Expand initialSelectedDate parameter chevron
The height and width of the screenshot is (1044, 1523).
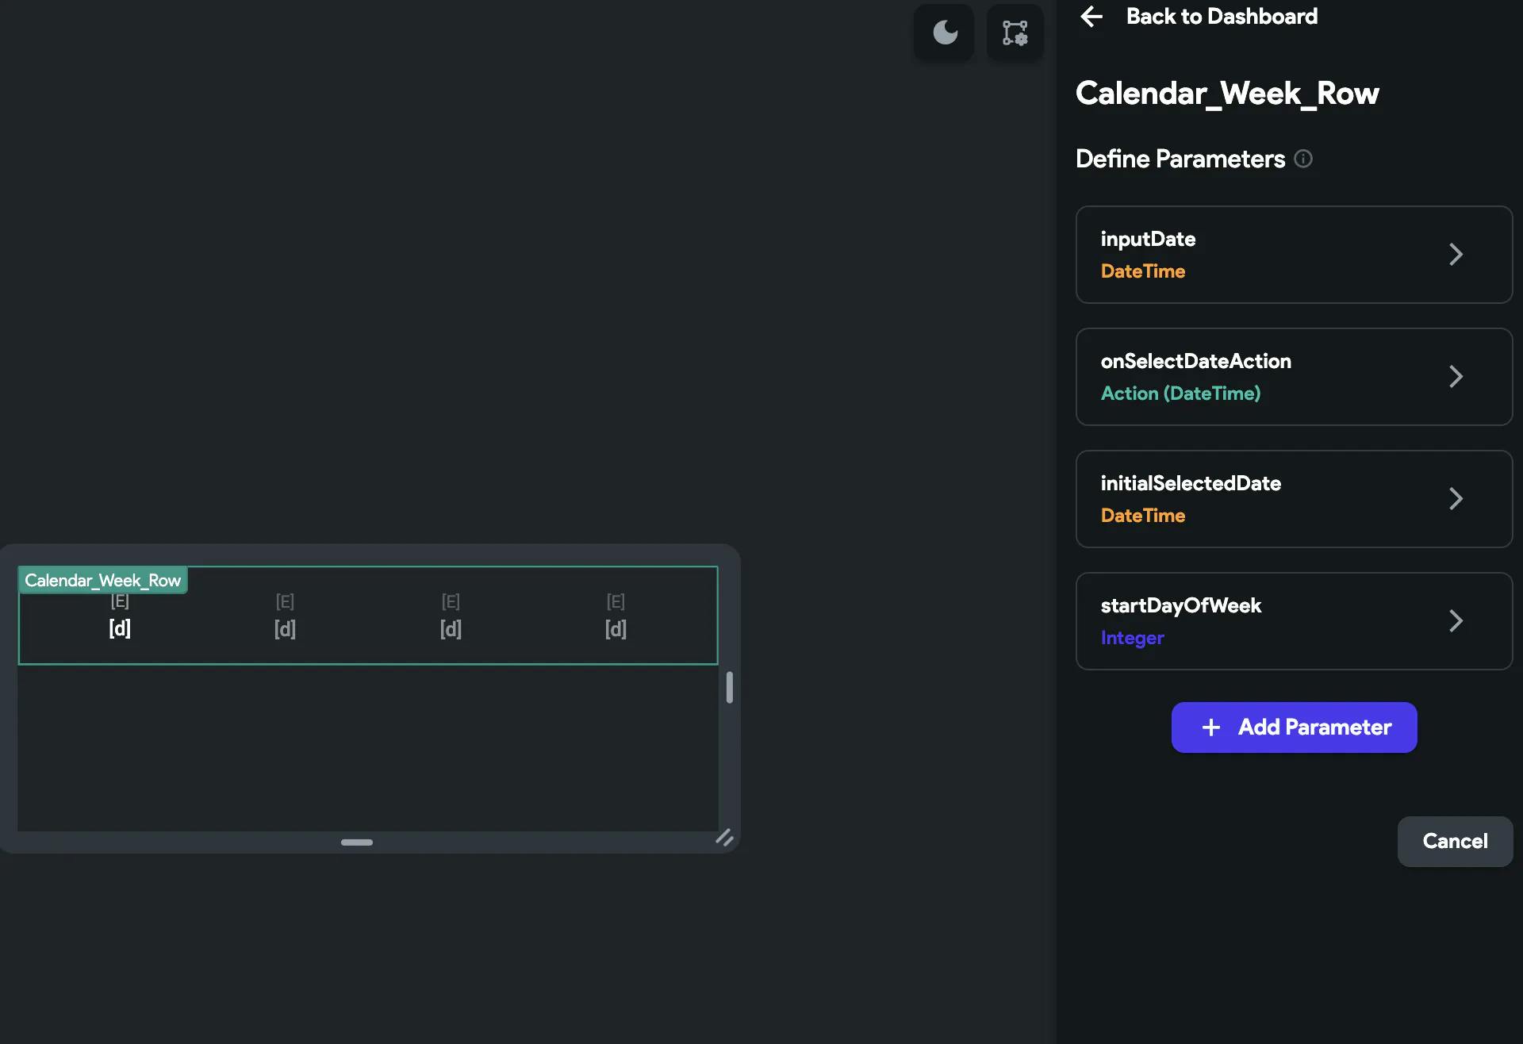tap(1456, 499)
